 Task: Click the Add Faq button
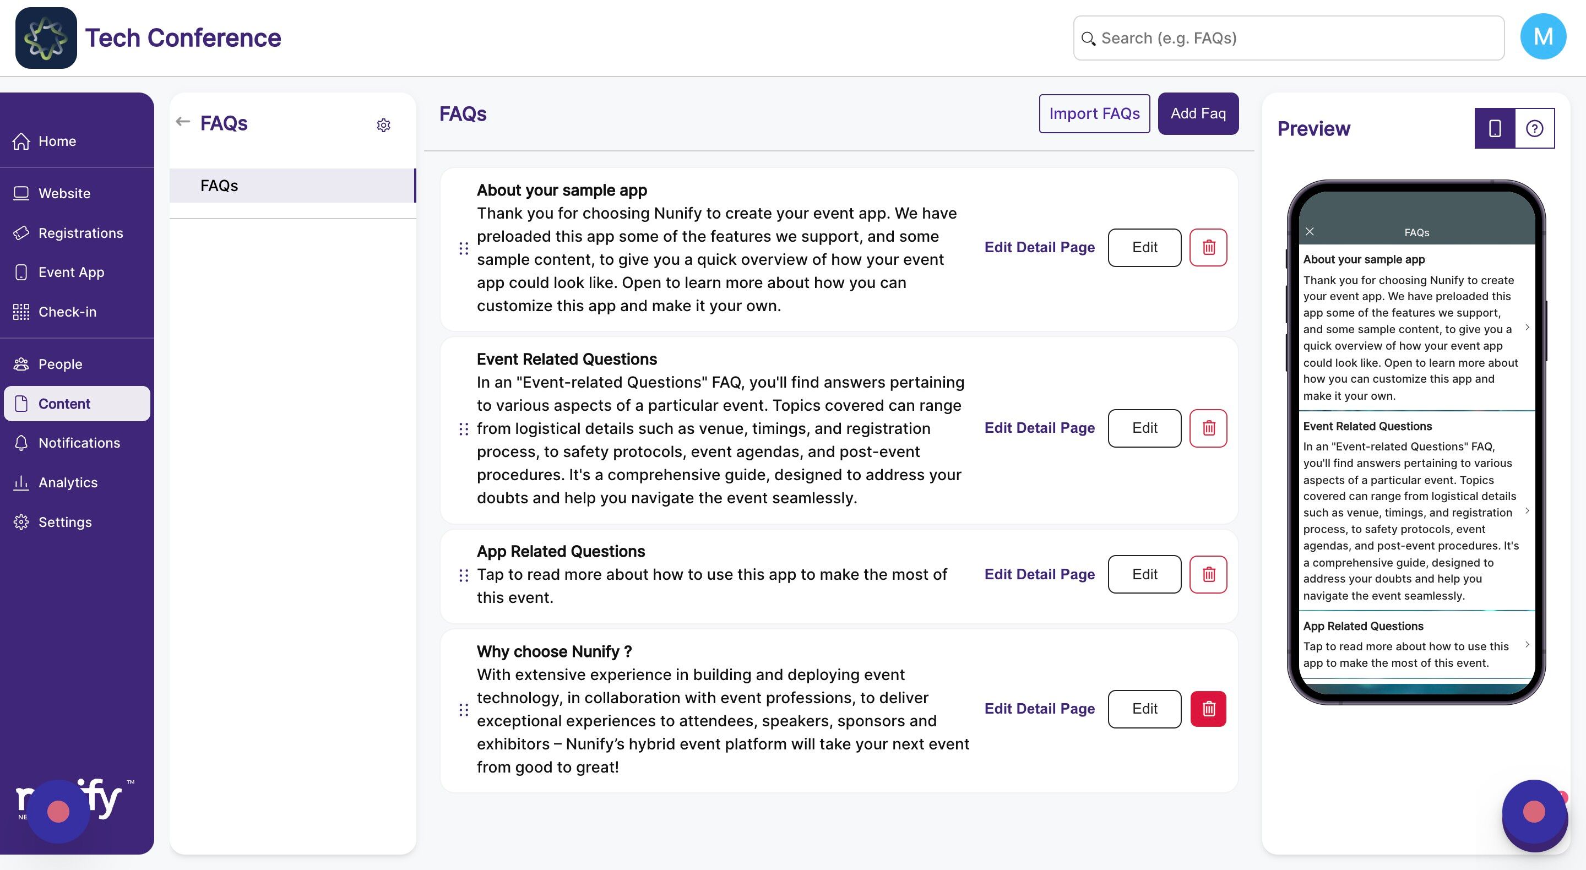click(x=1198, y=113)
